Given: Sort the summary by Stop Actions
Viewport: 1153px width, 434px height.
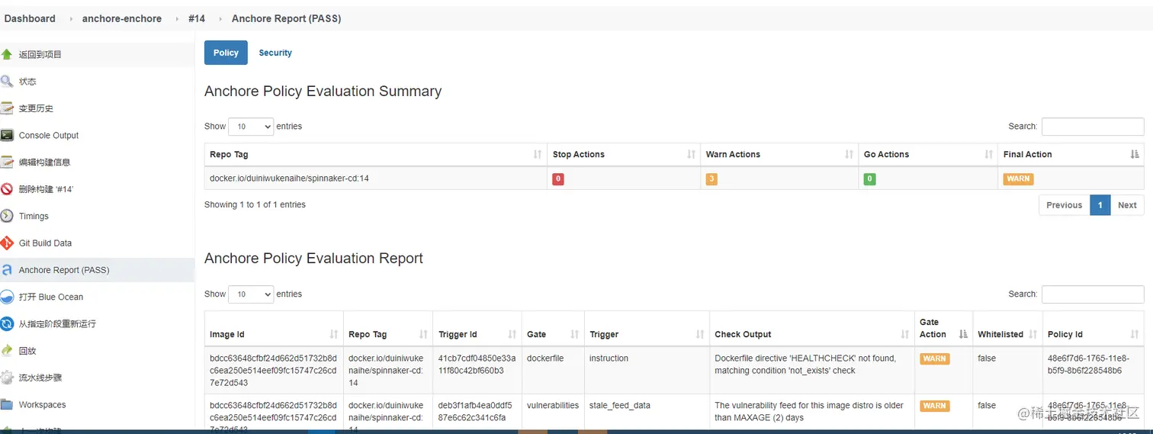Looking at the screenshot, I should [x=624, y=154].
